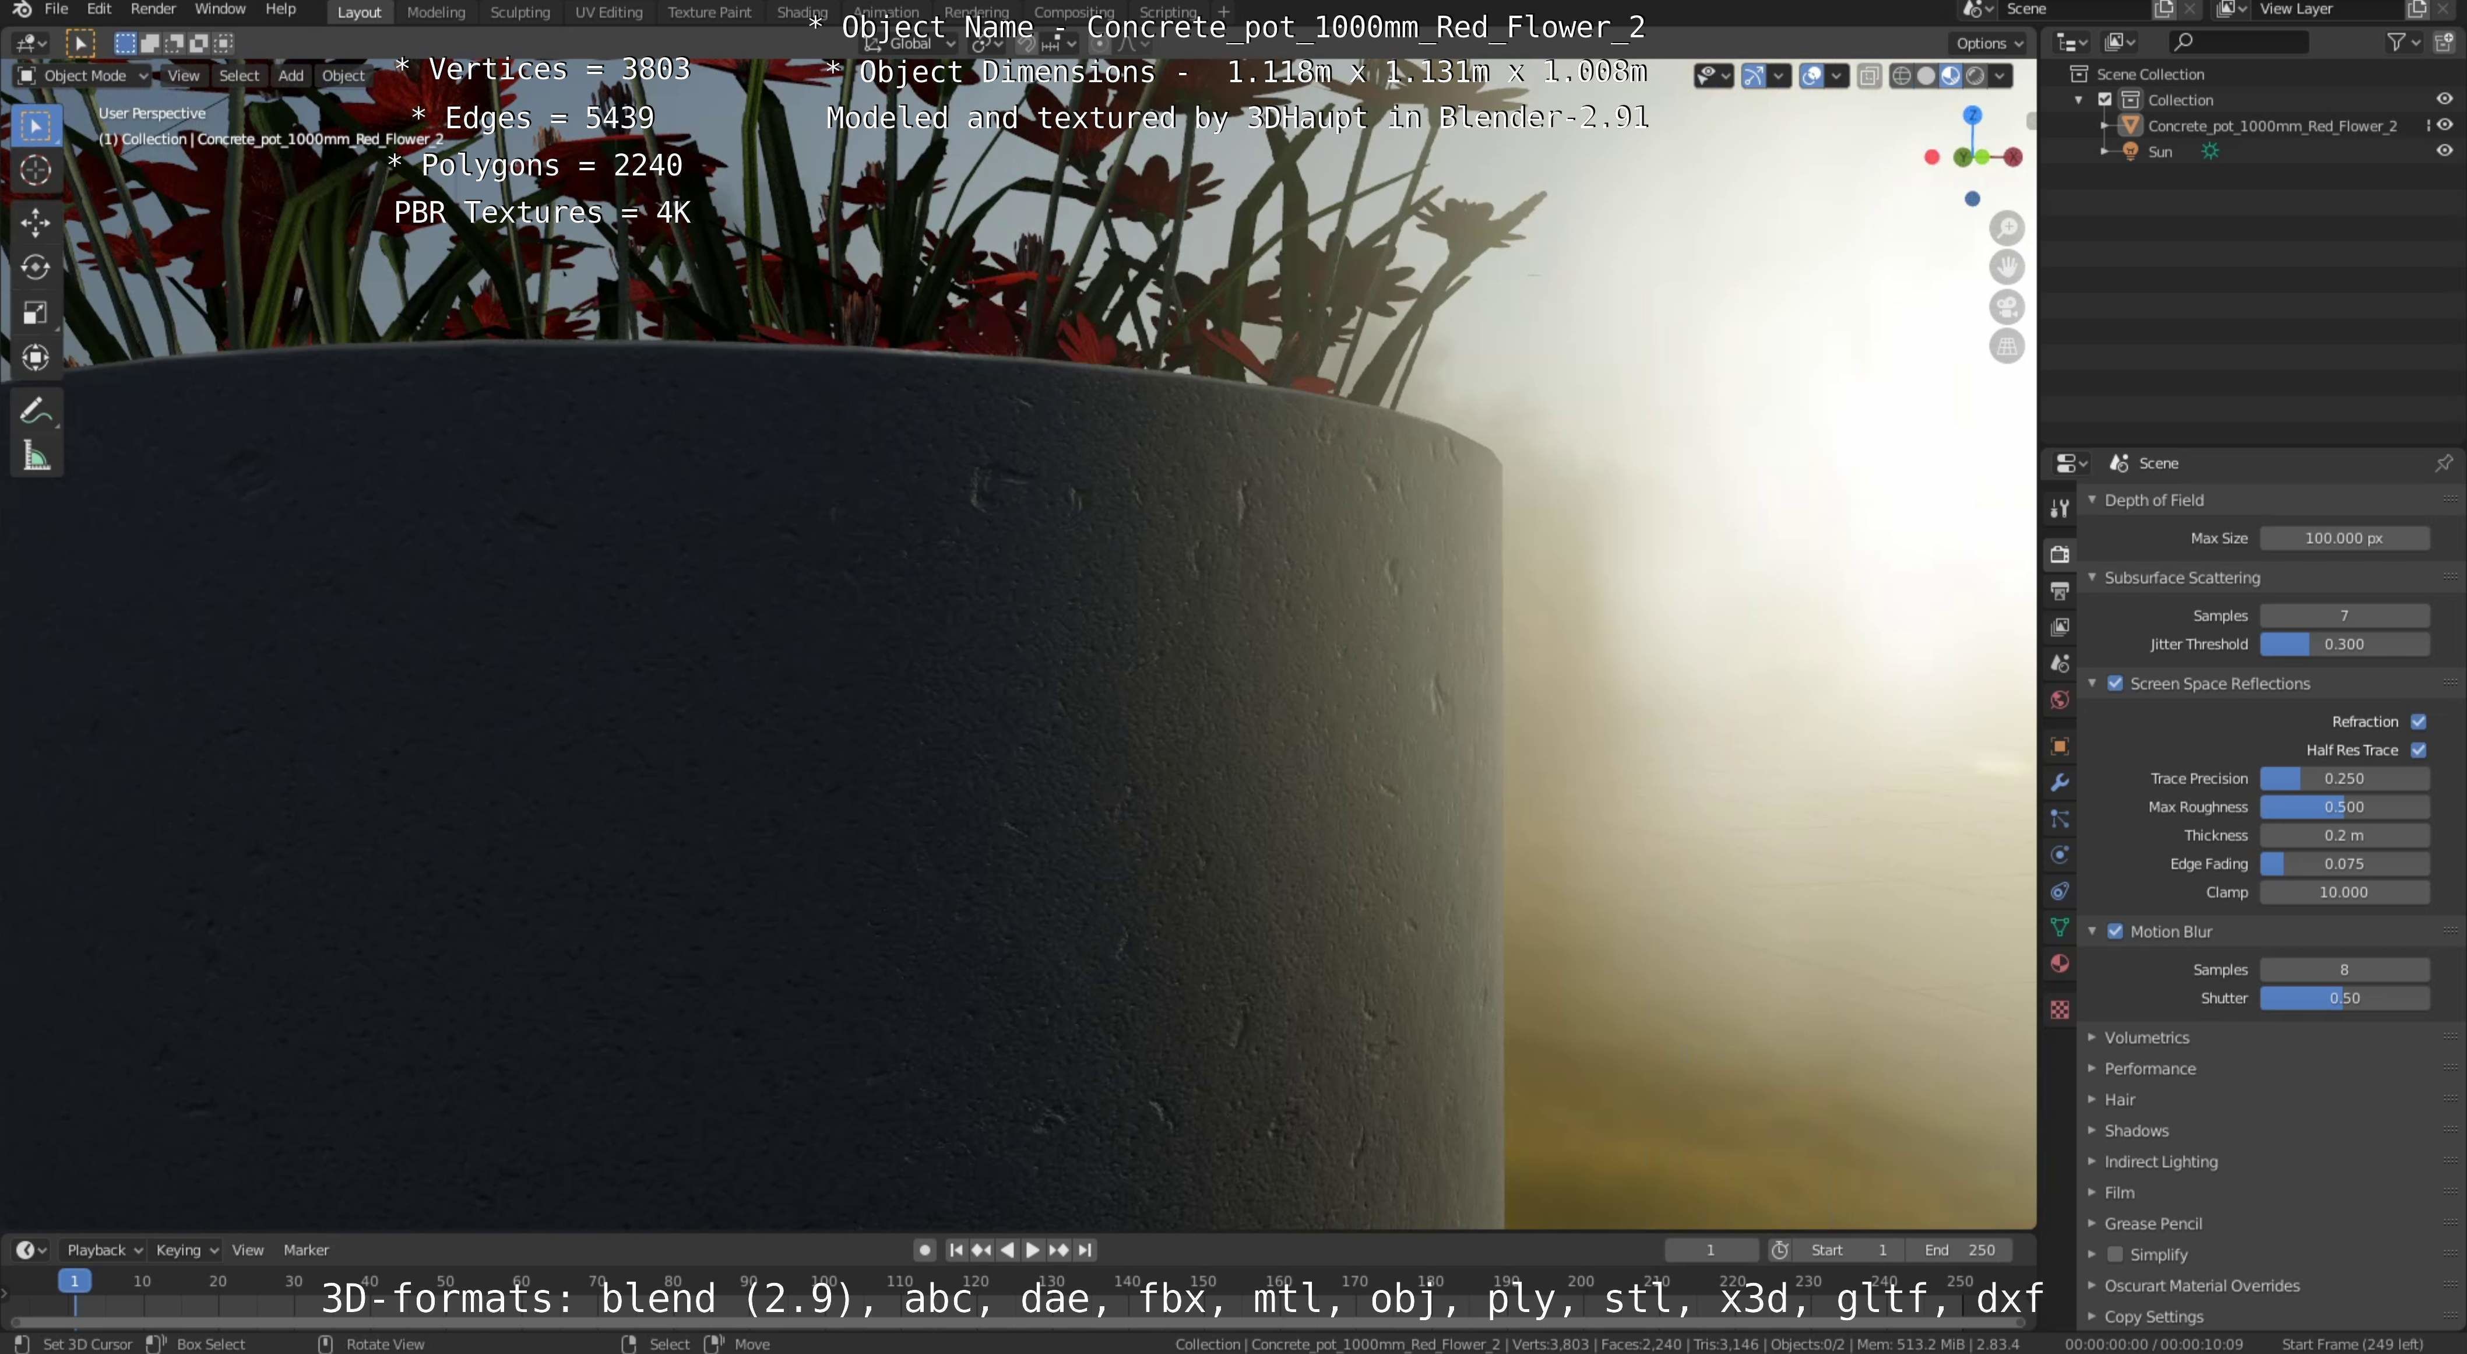Open Keying dropdown in timeline
Screen dimensions: 2467x1354
(186, 1250)
